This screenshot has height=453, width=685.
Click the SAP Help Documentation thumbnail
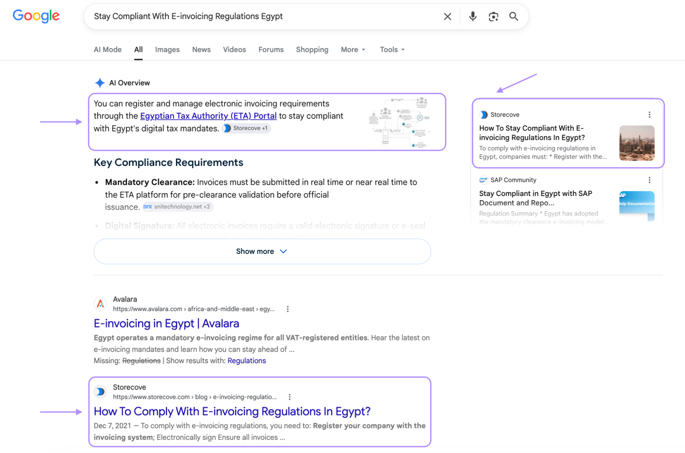tap(637, 206)
